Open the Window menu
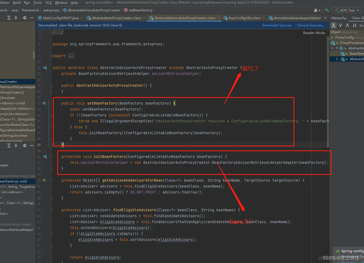This screenshot has height=263, width=364. [61, 2]
